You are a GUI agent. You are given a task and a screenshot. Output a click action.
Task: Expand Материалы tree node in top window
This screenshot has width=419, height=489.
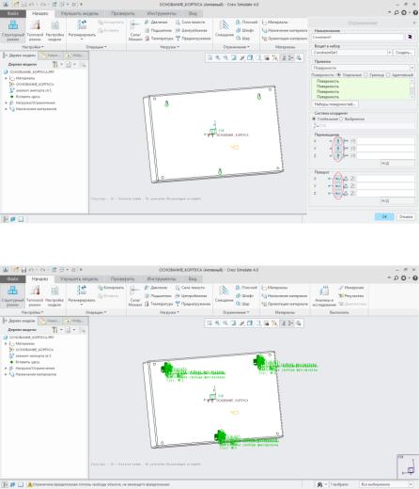pos(6,78)
